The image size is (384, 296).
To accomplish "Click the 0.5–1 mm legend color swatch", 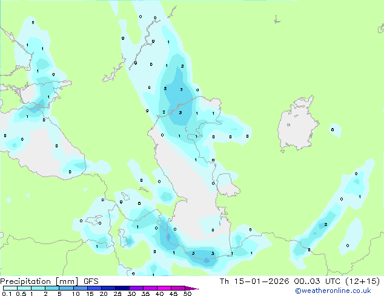I will [24, 288].
